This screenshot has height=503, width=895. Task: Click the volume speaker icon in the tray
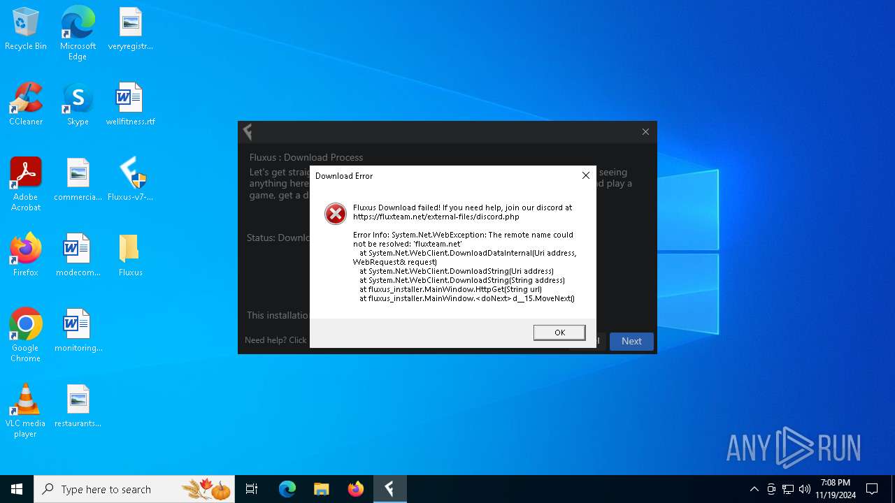805,489
